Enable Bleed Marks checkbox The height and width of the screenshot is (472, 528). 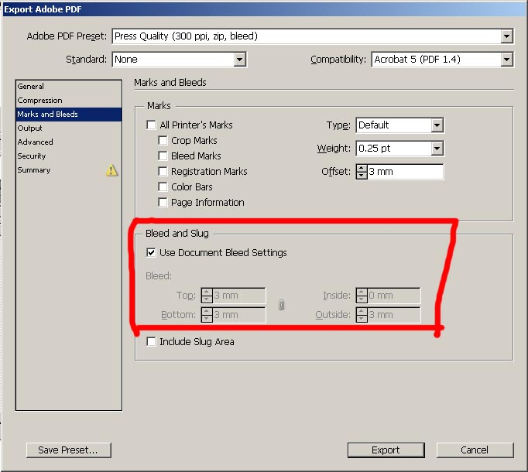[x=163, y=156]
